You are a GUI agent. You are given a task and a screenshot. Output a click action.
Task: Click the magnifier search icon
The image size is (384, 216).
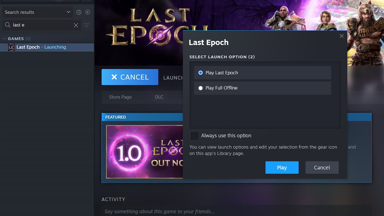[7, 25]
